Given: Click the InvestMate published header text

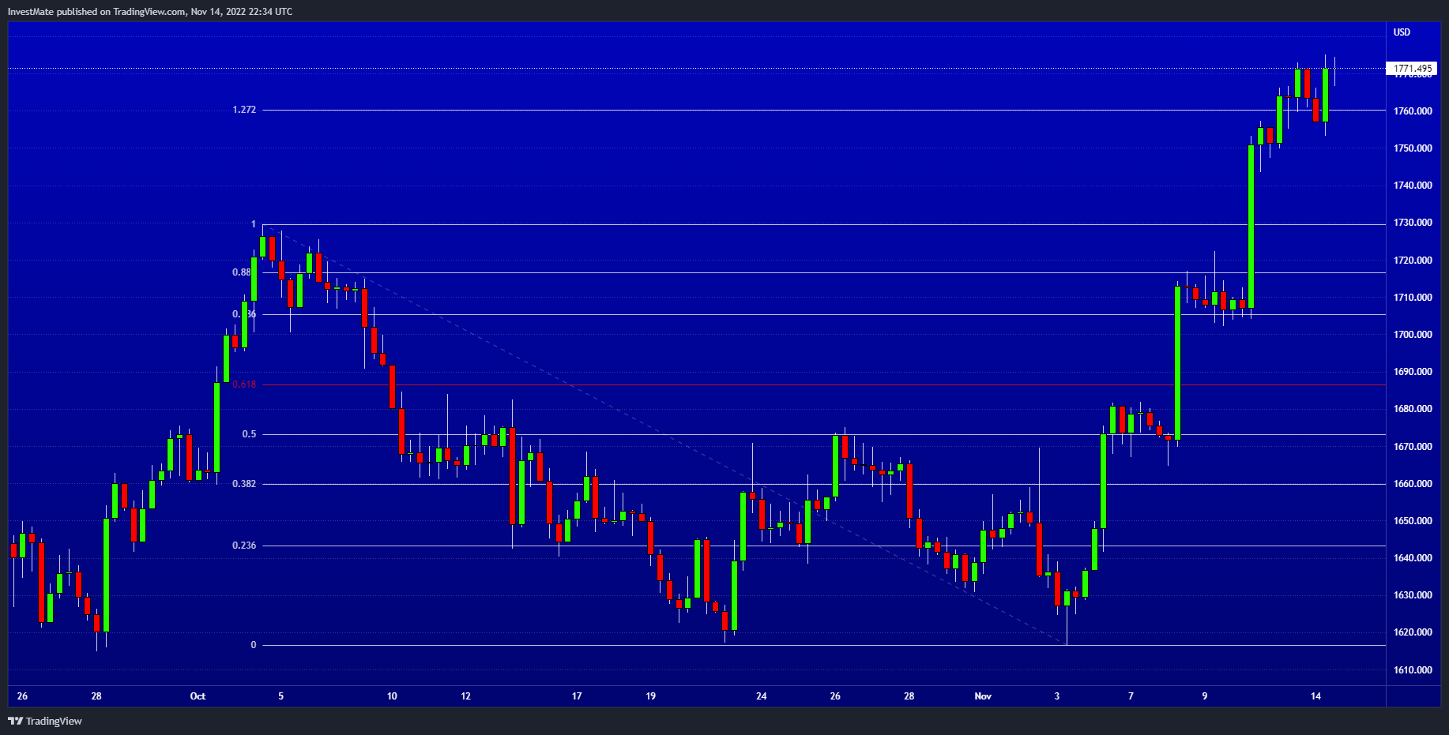Looking at the screenshot, I should point(150,12).
